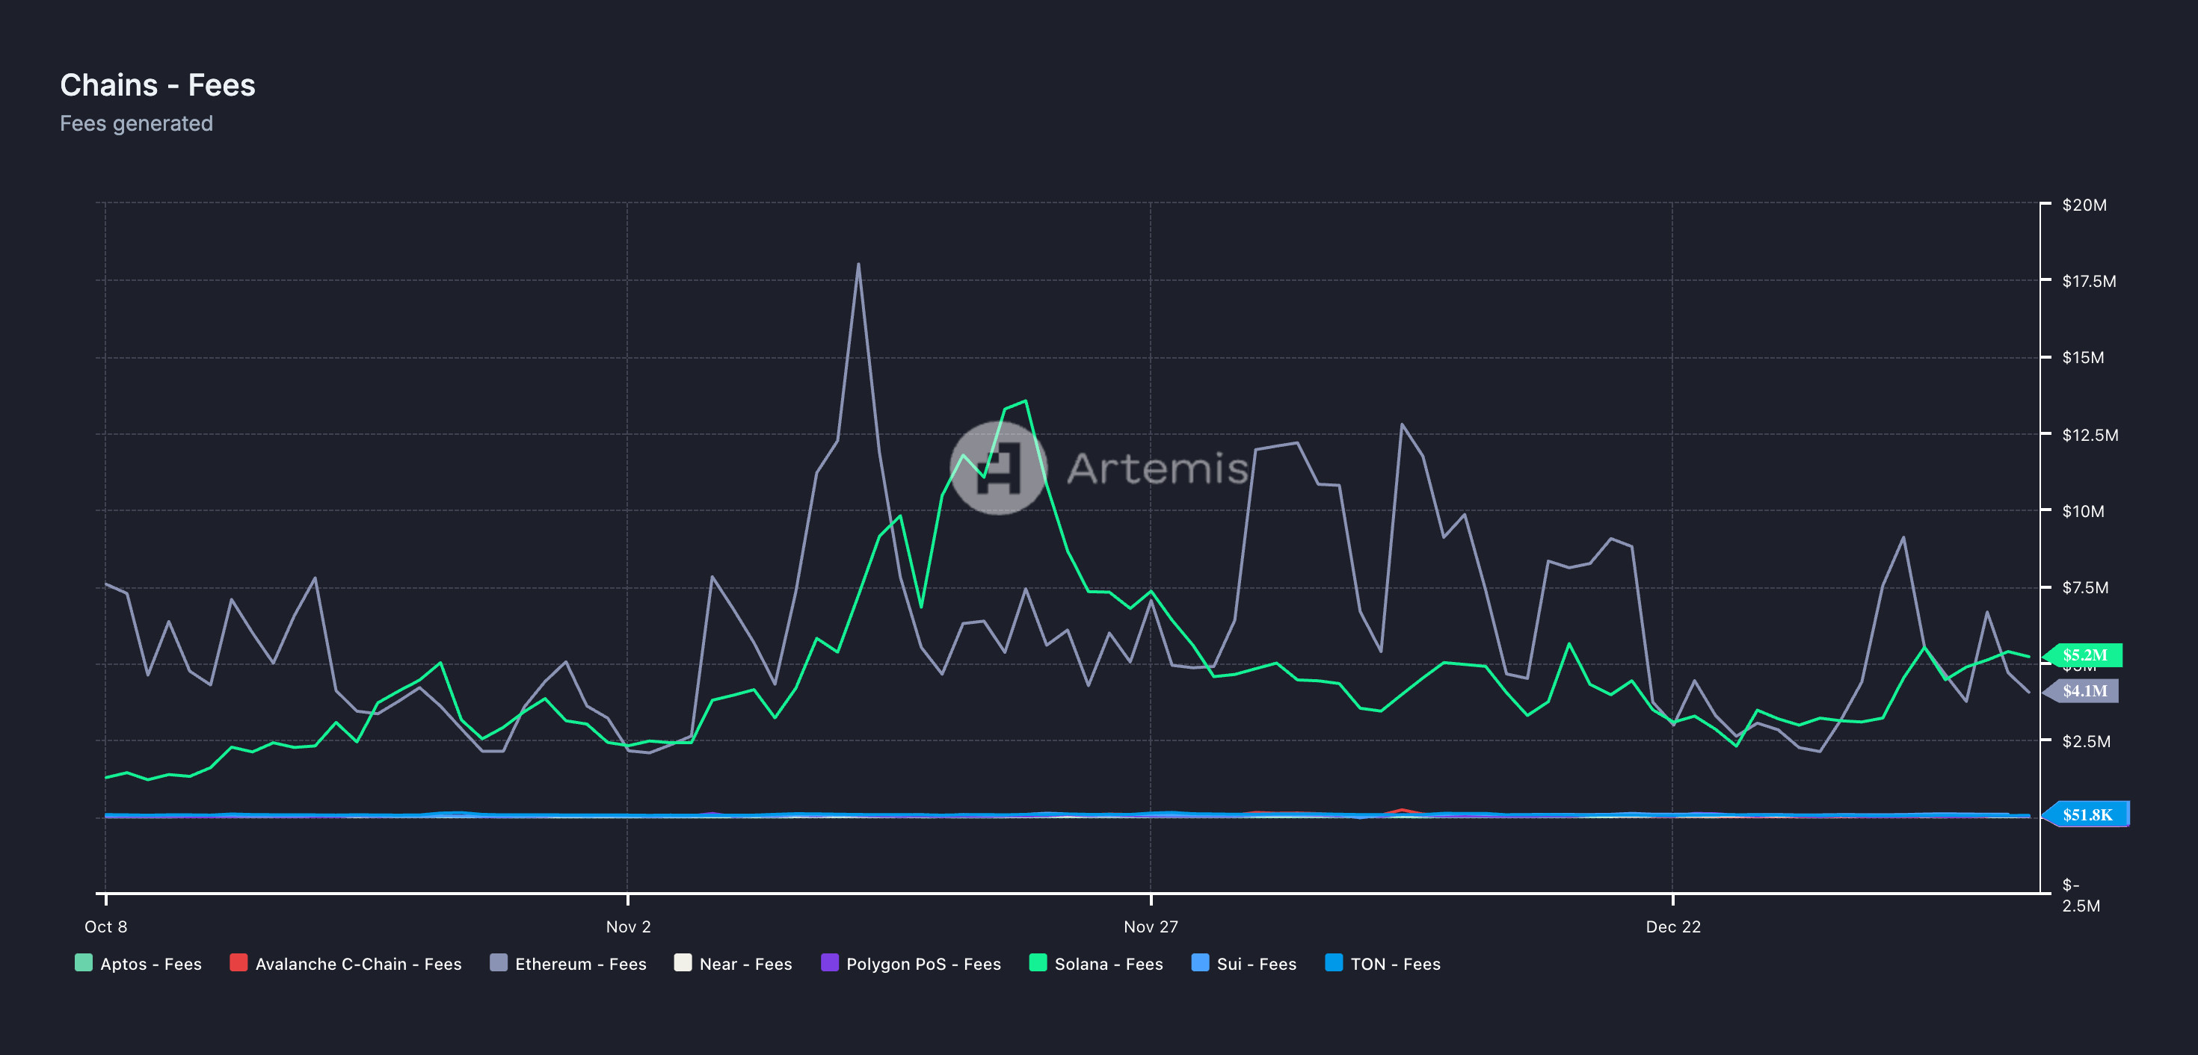Click the Sui Fees blue legend swatch
Viewport: 2198px width, 1055px height.
[1200, 963]
